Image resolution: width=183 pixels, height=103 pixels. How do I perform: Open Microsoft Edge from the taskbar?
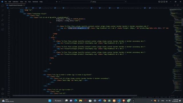[x=76, y=101]
